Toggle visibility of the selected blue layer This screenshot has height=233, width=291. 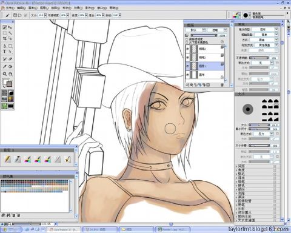(188, 66)
